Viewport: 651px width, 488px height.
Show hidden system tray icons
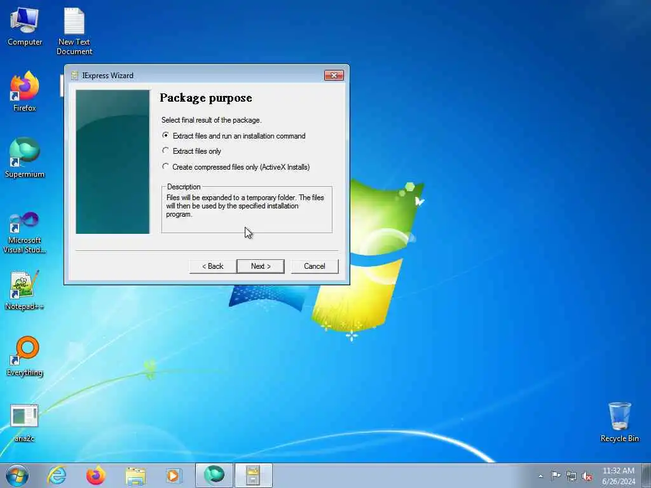(x=540, y=476)
